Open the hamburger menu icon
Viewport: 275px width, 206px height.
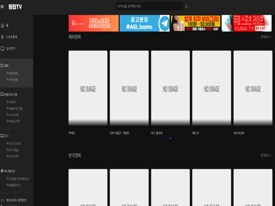tap(2, 7)
